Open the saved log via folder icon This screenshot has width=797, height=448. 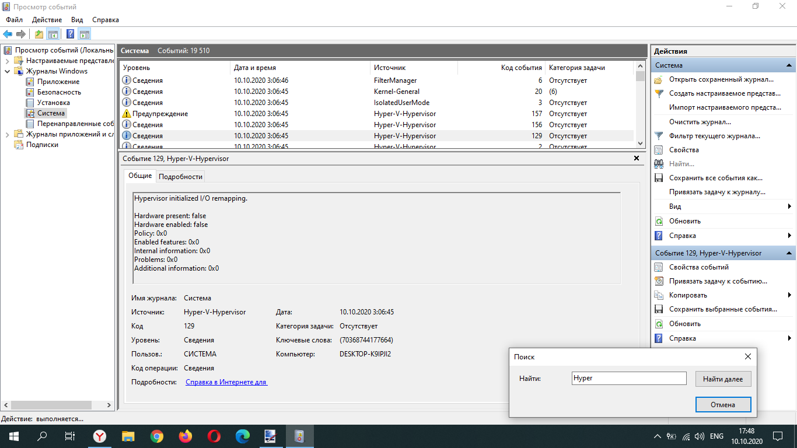tap(659, 79)
